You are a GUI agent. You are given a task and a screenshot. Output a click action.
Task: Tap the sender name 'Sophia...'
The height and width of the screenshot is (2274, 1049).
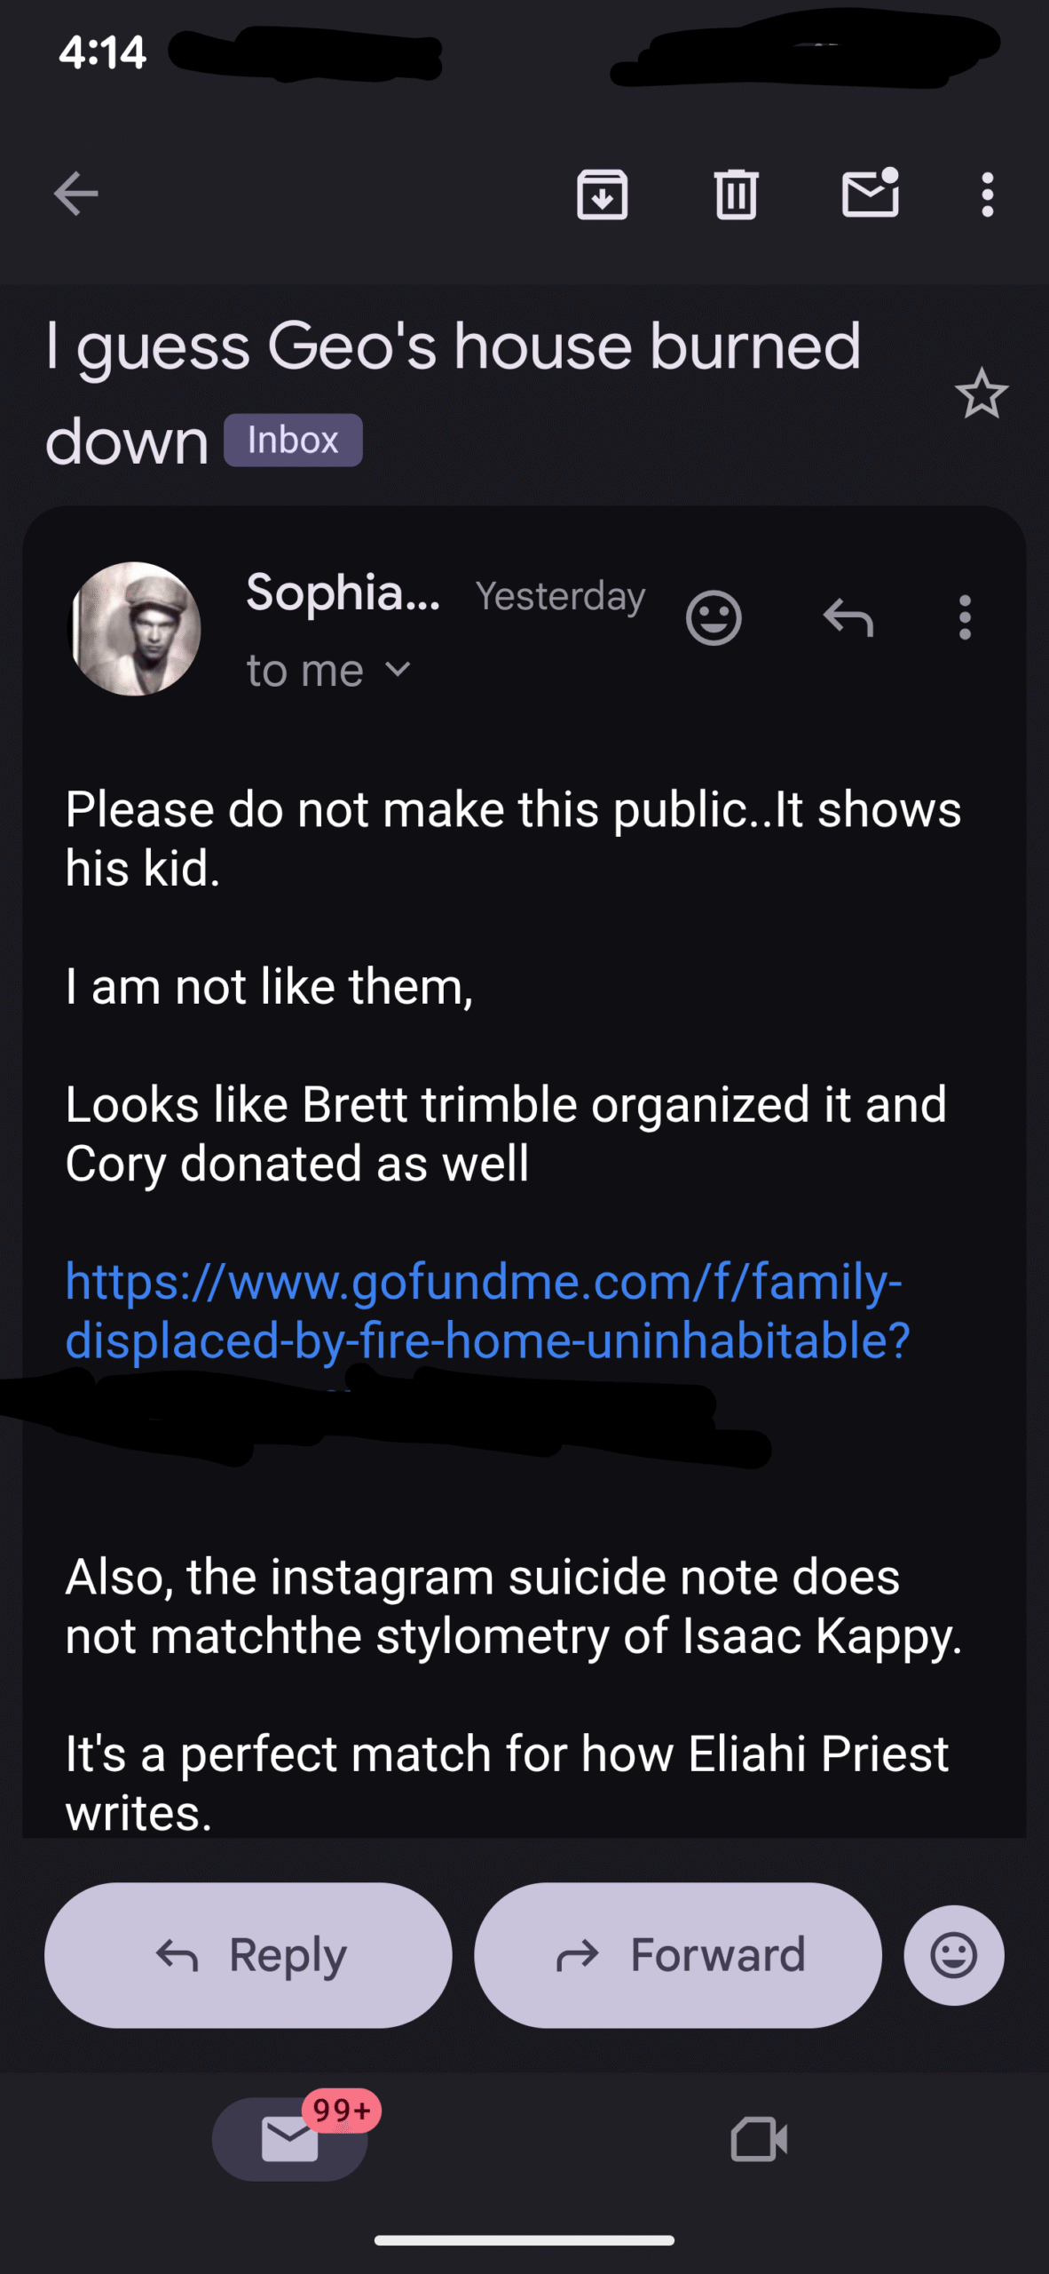coord(343,593)
